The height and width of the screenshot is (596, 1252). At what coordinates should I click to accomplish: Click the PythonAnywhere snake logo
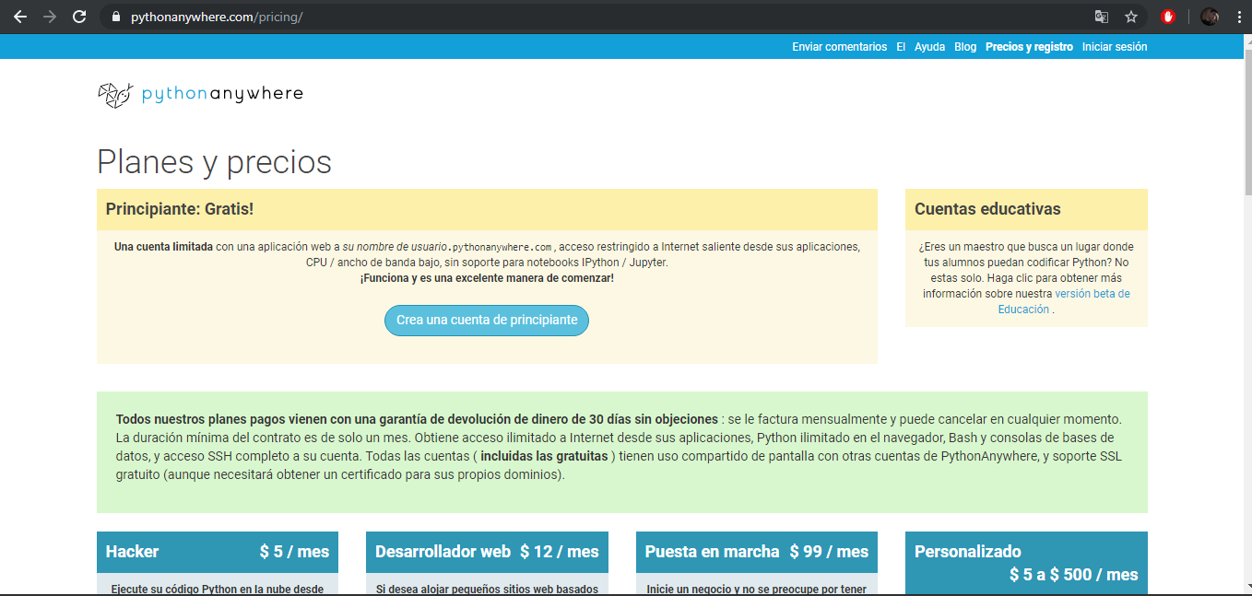pyautogui.click(x=115, y=94)
